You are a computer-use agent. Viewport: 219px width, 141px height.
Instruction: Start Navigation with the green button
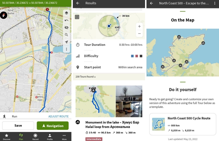53,126
